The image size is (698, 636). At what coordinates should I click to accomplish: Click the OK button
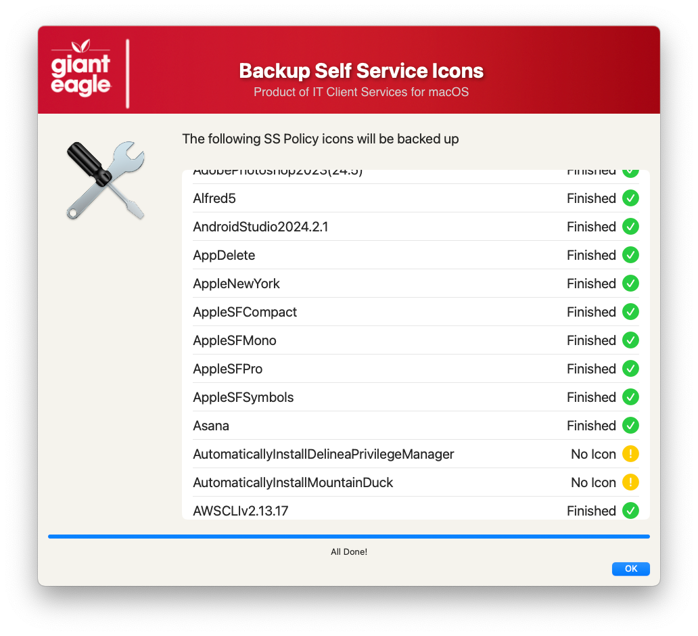pyautogui.click(x=630, y=569)
